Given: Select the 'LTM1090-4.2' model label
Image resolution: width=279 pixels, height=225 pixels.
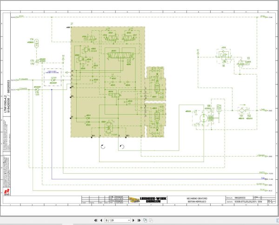Looking at the screenshot, I should [x=5, y=104].
